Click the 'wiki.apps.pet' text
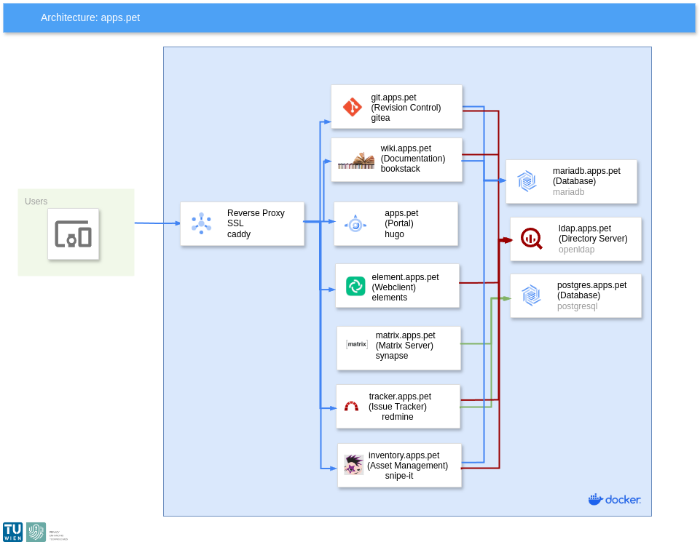 [406, 148]
